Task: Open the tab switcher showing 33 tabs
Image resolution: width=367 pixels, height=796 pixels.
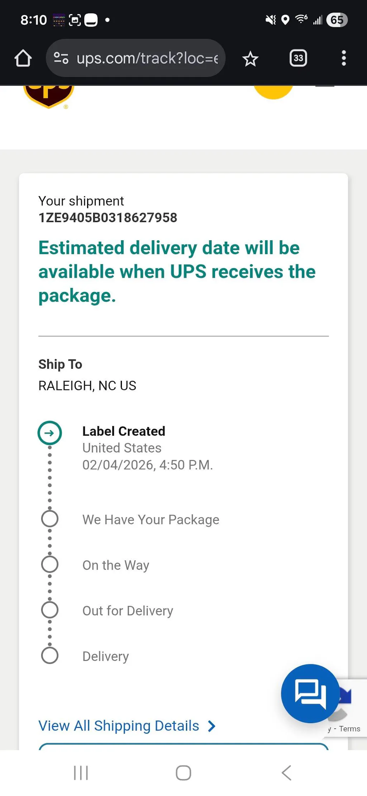Action: tap(298, 58)
